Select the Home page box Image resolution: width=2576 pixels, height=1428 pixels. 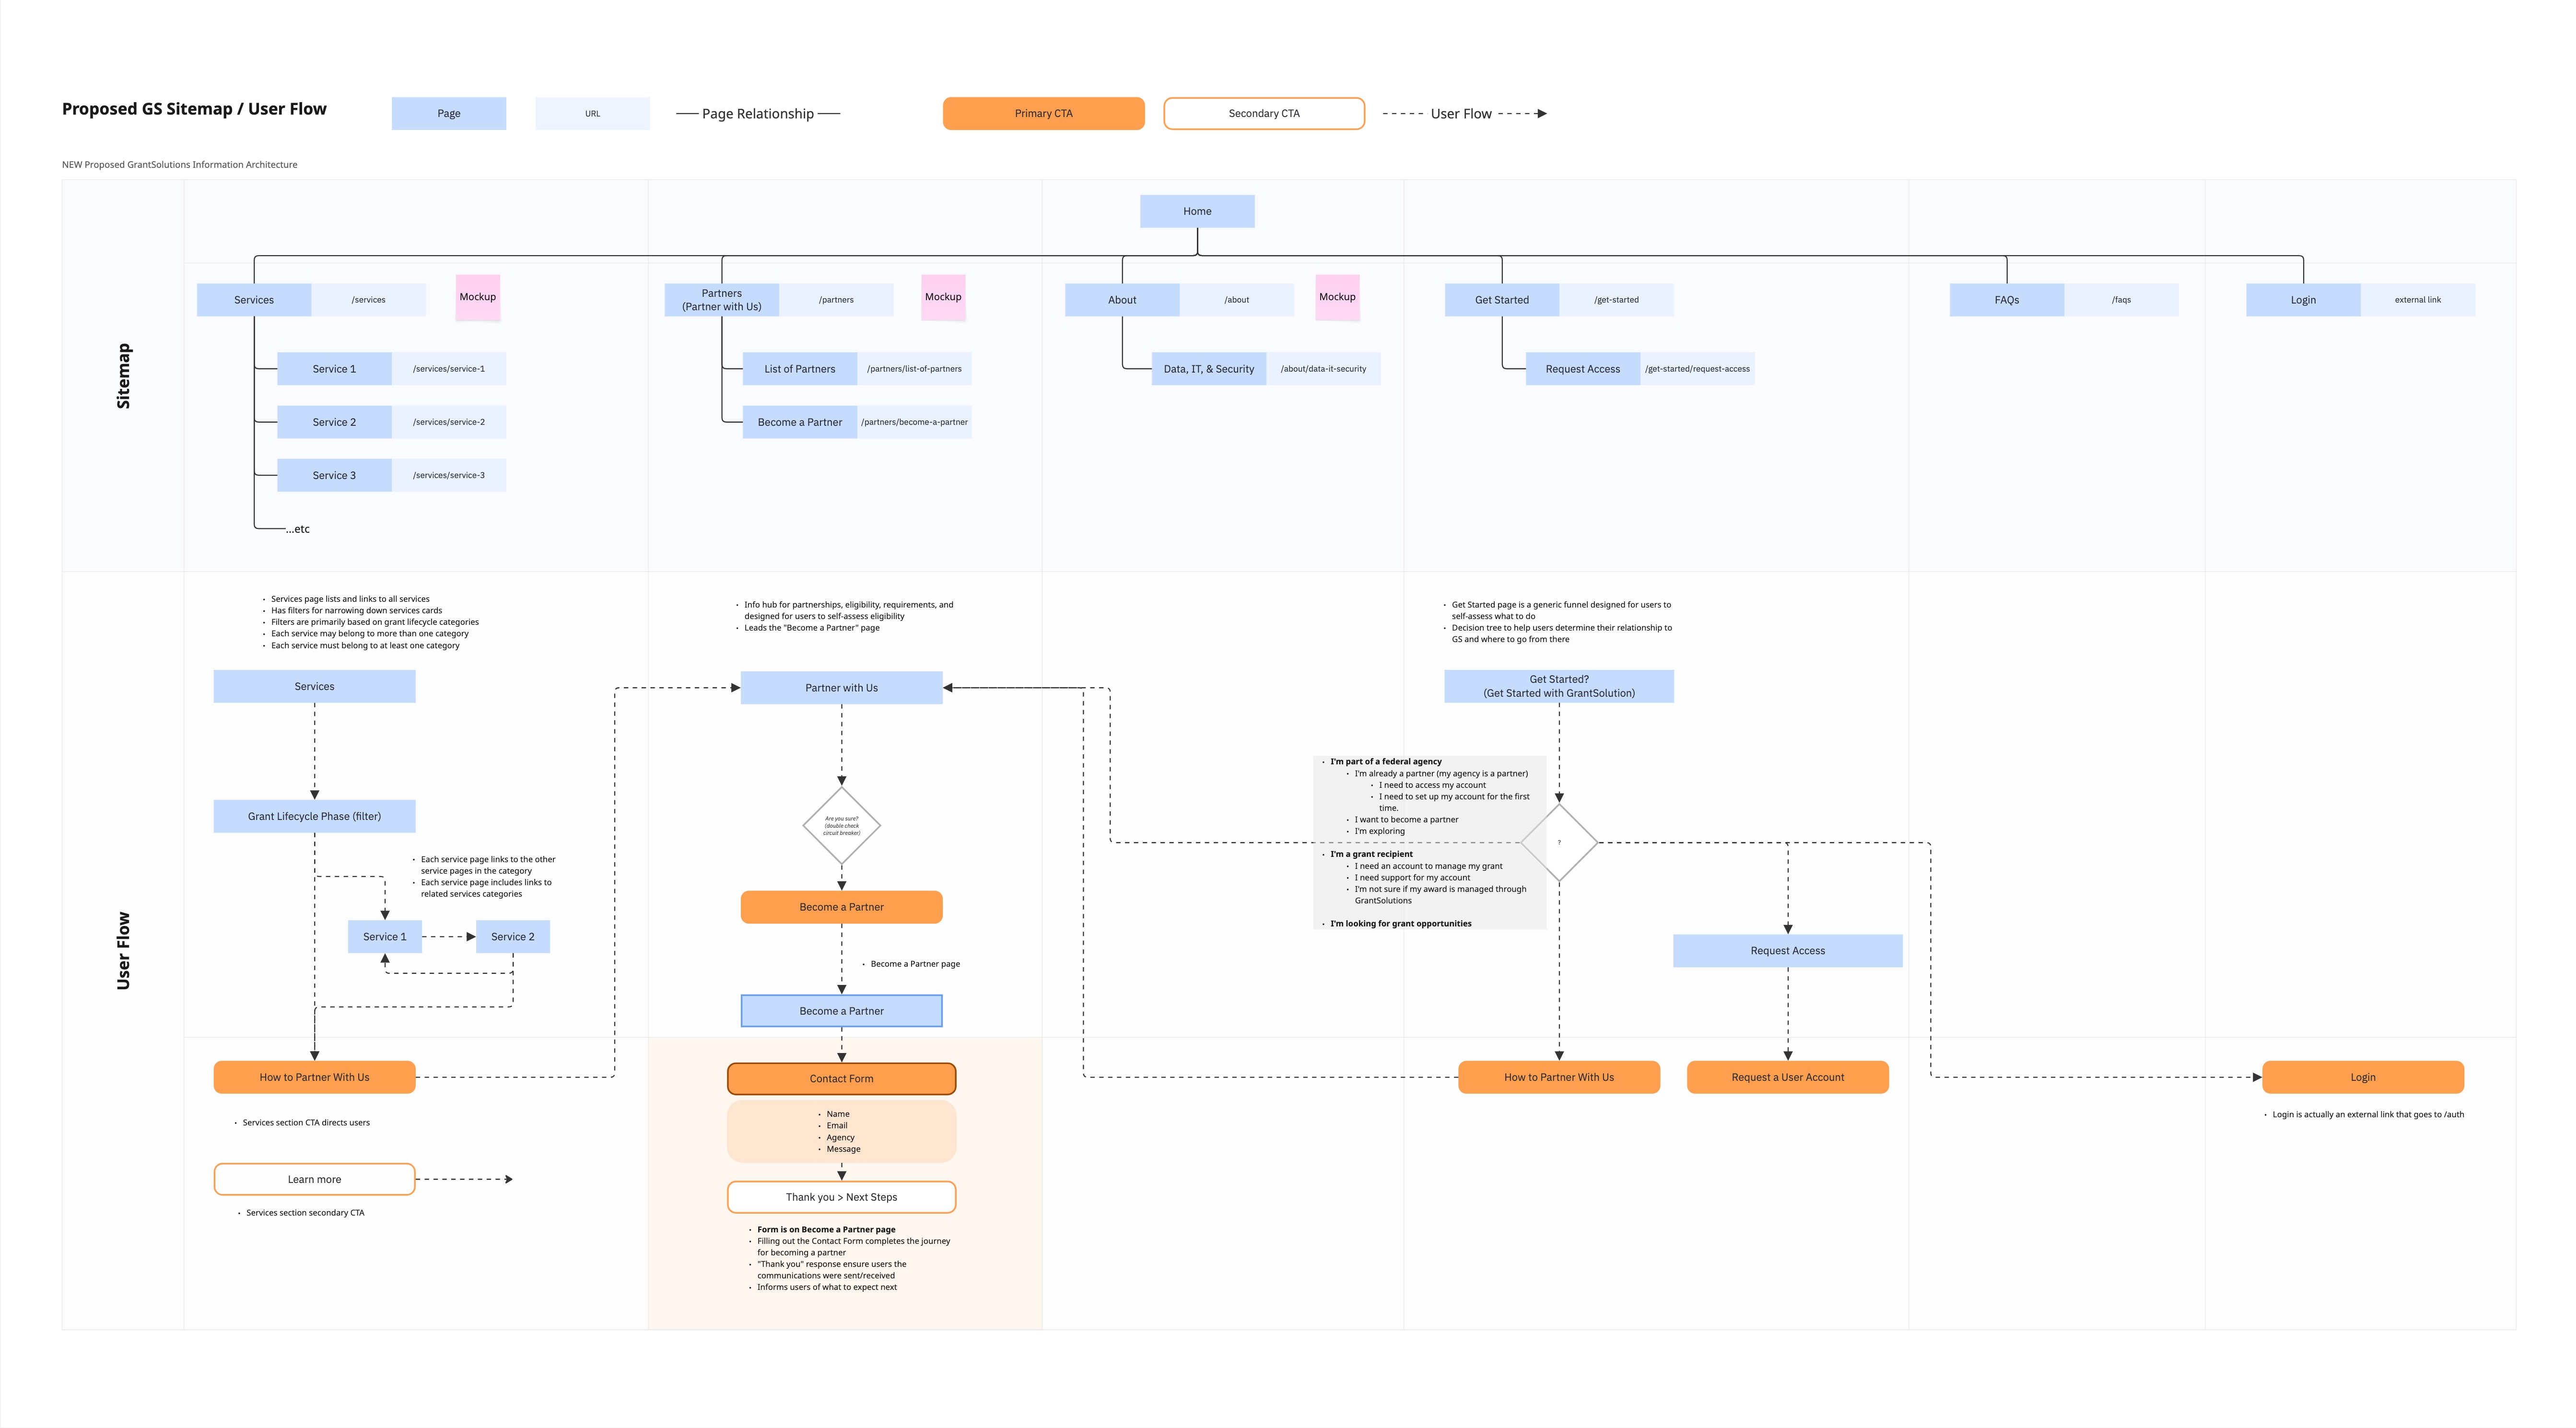pyautogui.click(x=1197, y=211)
